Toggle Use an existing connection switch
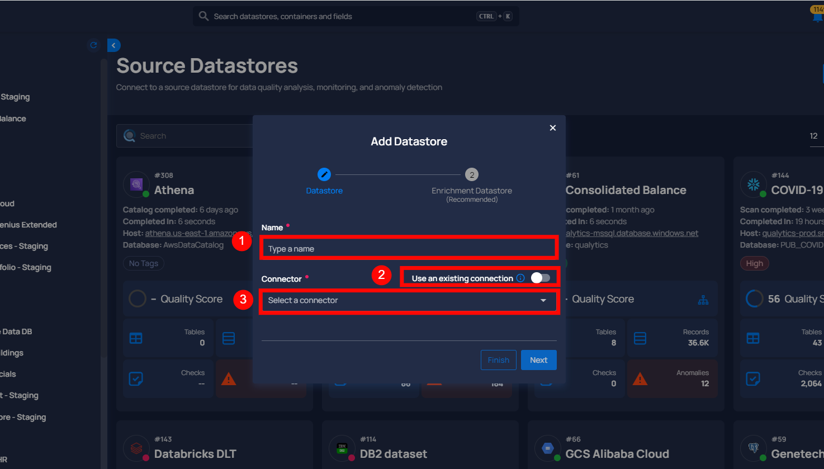 tap(540, 278)
